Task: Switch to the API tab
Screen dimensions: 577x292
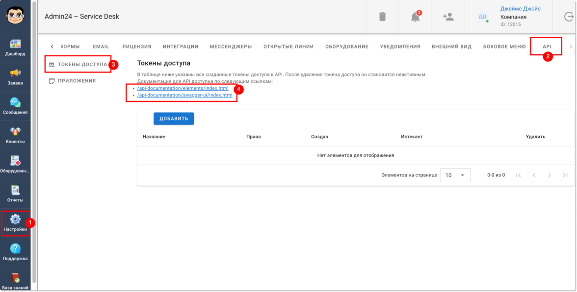Action: (x=547, y=47)
